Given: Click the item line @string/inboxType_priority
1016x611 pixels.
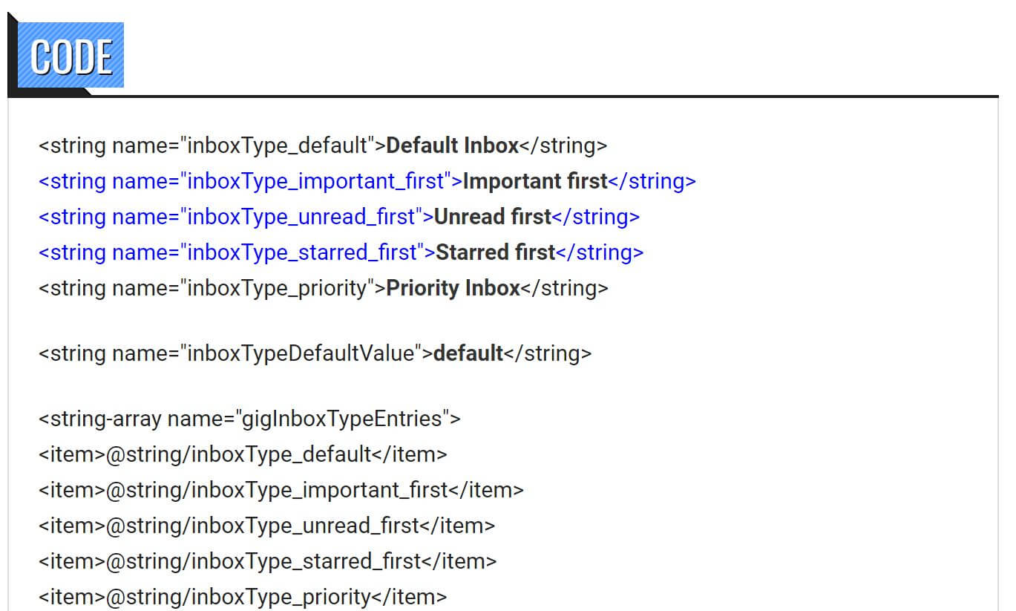Looking at the screenshot, I should [243, 597].
